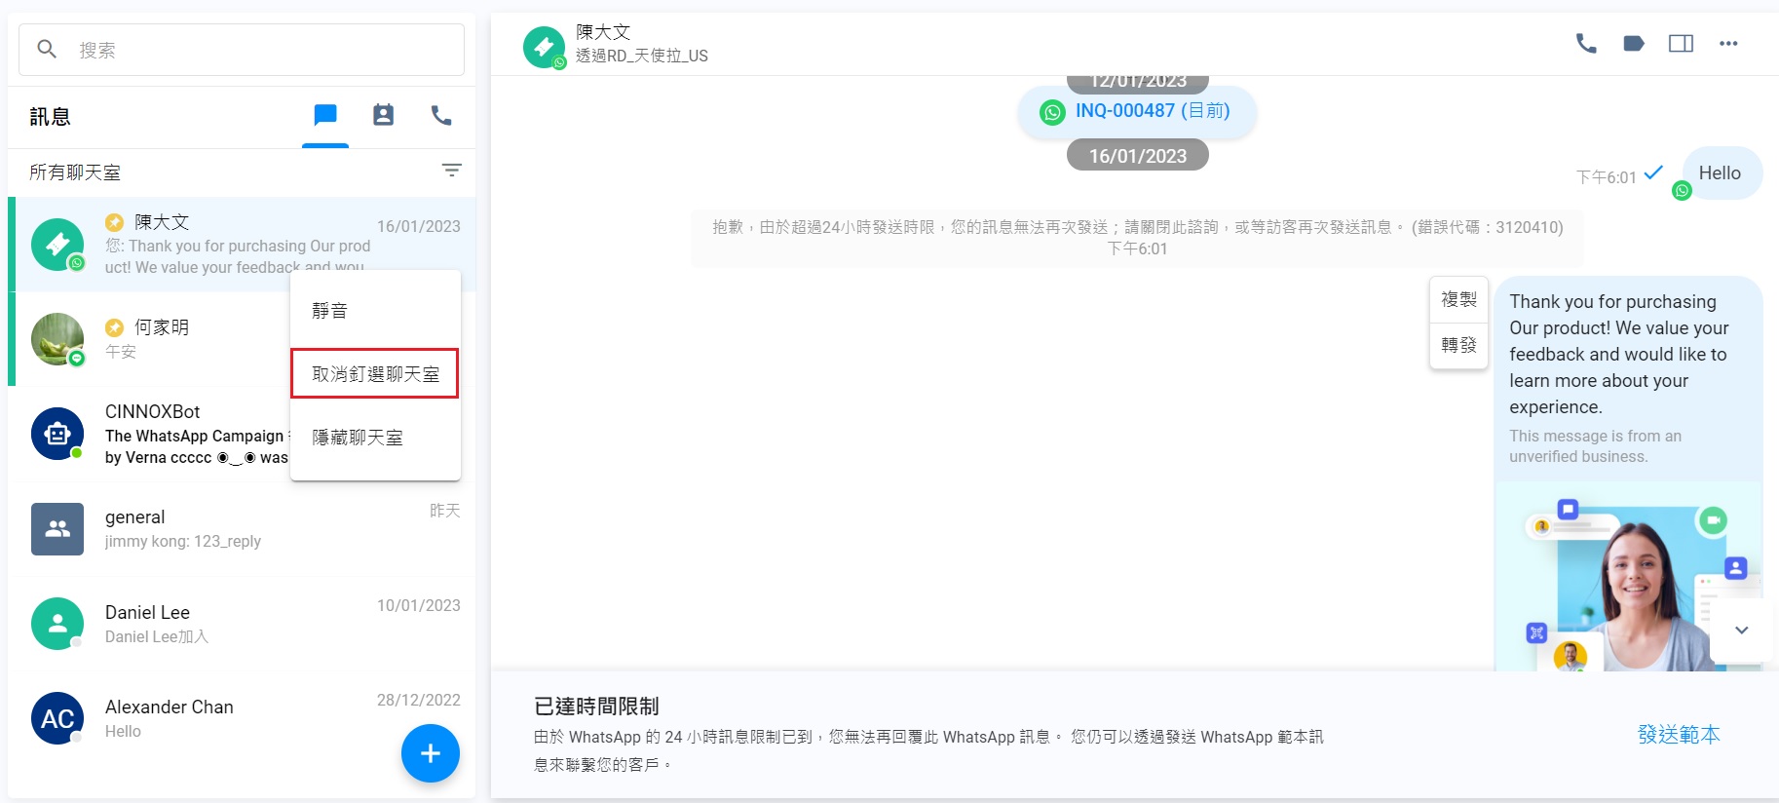Click the 何家明 avatar photo
This screenshot has width=1779, height=803.
tap(57, 339)
